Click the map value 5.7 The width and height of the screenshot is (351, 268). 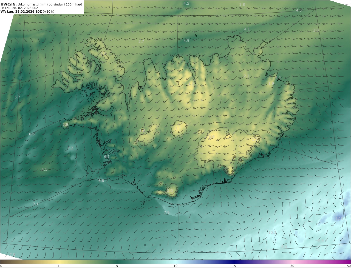tap(17, 97)
